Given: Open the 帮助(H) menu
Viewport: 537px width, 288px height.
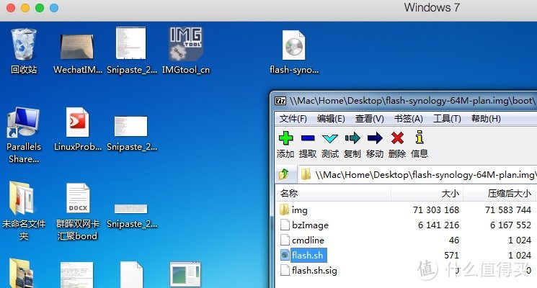Looking at the screenshot, I should [486, 119].
